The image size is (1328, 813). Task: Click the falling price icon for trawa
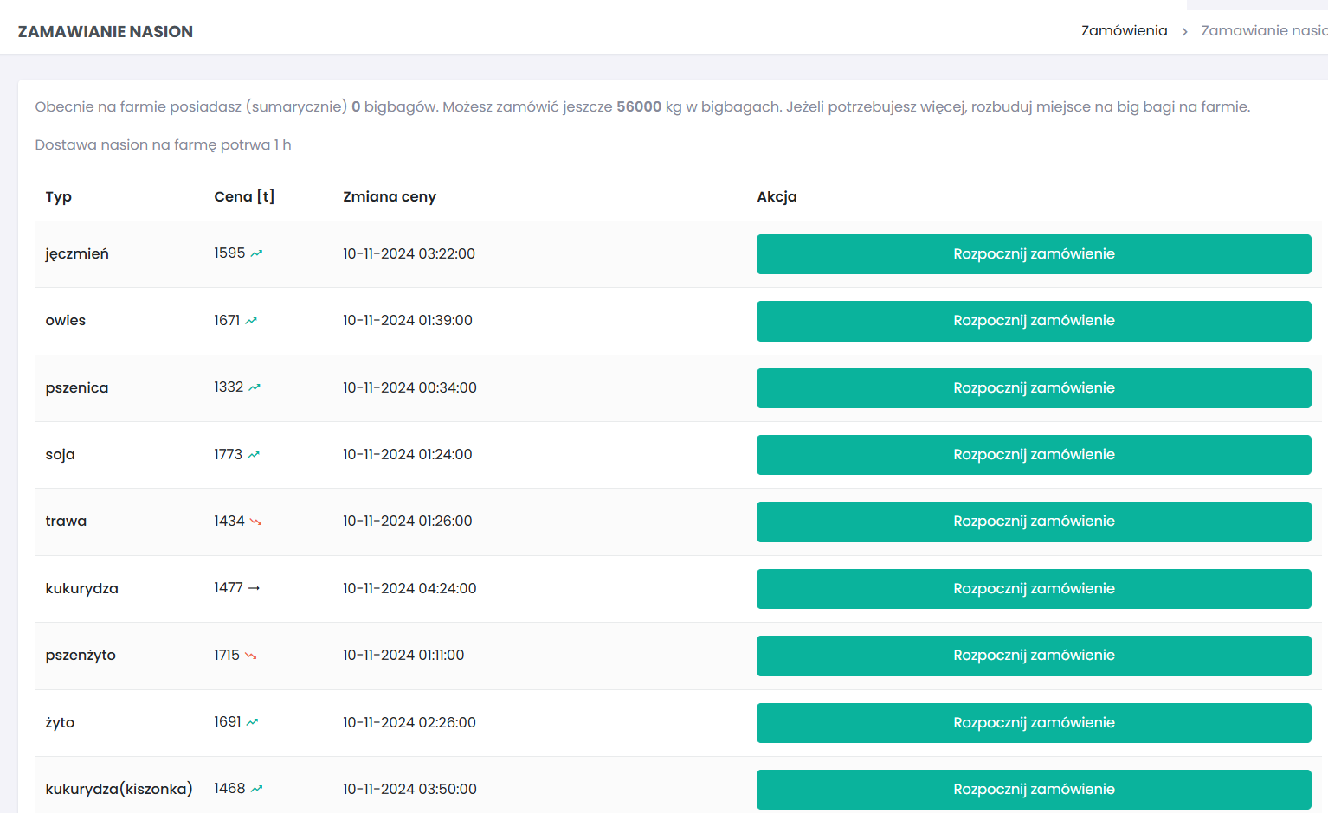pos(255,522)
